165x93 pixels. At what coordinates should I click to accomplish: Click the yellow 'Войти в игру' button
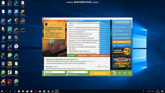point(100,73)
